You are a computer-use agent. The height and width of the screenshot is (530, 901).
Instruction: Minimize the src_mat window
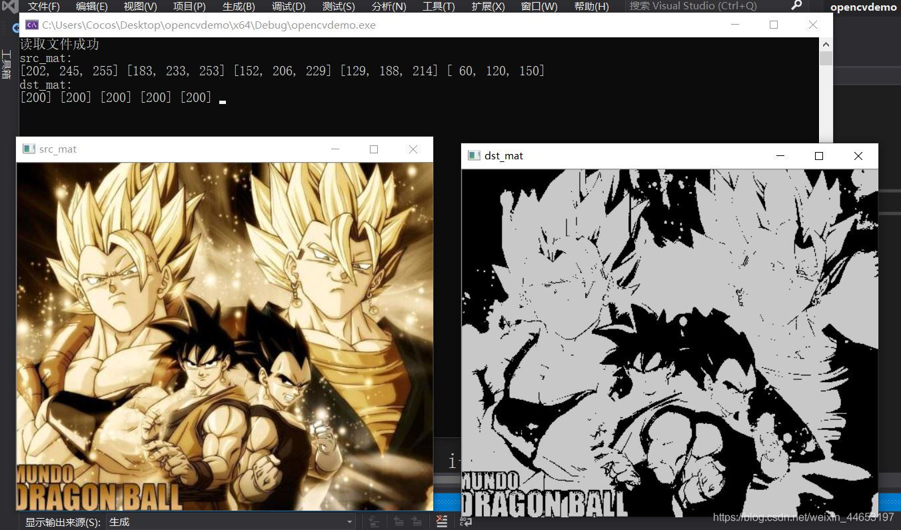(x=335, y=149)
